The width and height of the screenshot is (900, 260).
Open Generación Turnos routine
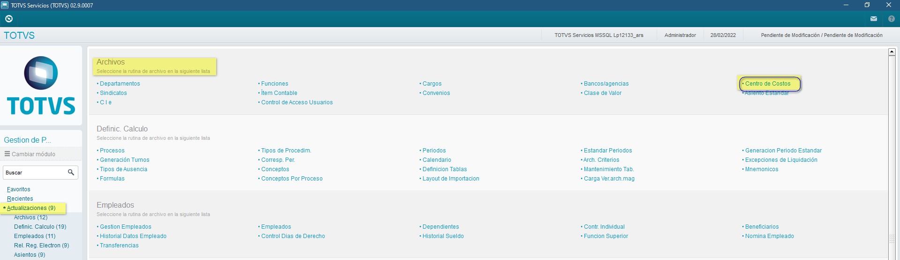124,160
